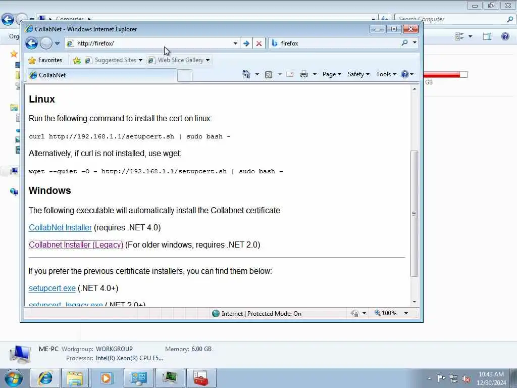The image size is (517, 388).
Task: Open Suggested Sites dropdown
Action: click(114, 60)
